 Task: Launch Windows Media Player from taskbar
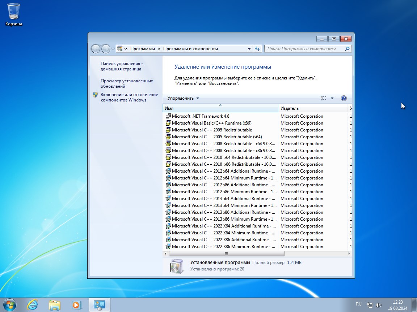[x=77, y=305]
